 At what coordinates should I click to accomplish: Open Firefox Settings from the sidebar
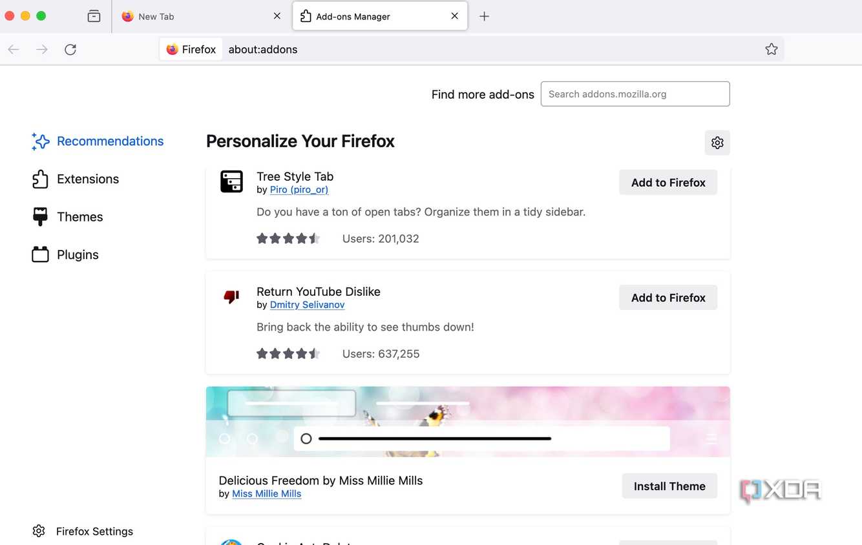coord(83,531)
